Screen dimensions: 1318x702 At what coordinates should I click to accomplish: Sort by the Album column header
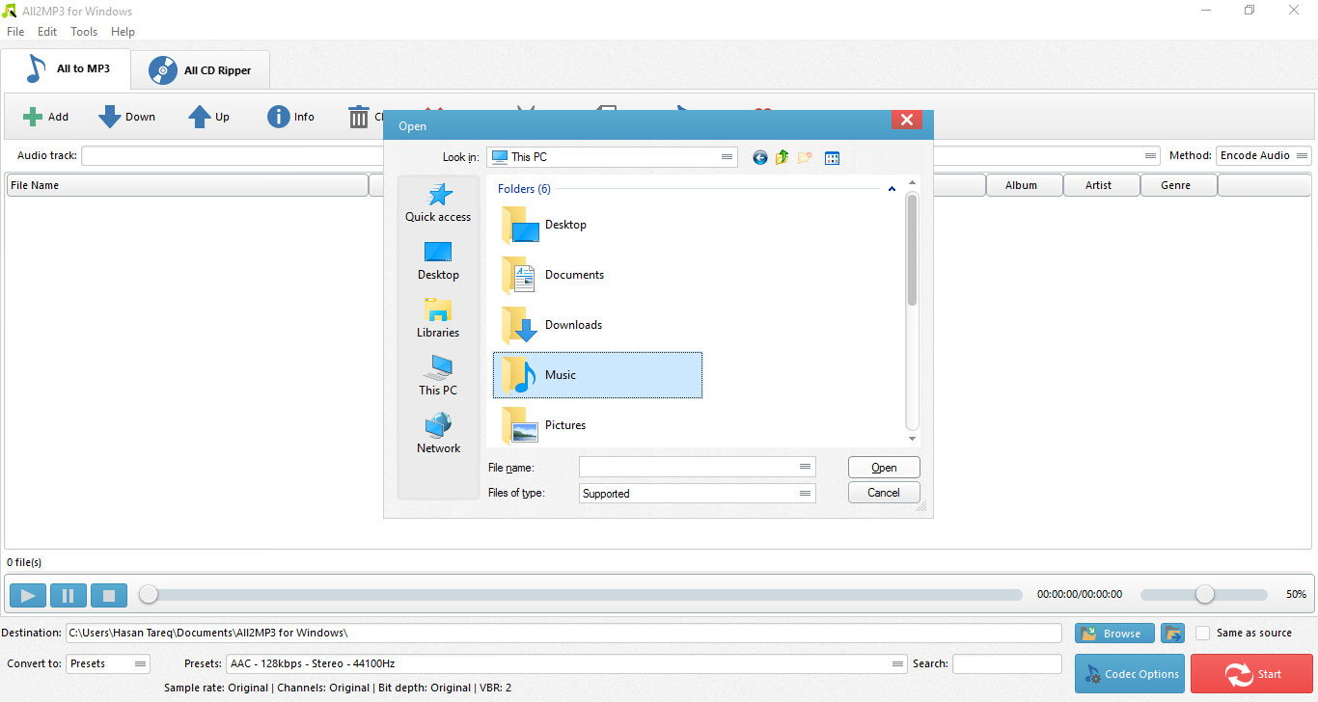[x=1024, y=185]
